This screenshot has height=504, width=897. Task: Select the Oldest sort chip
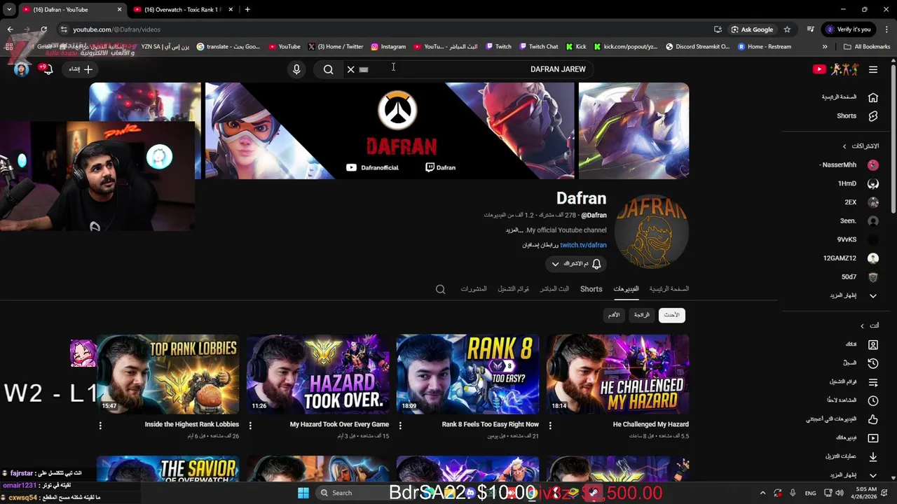coord(614,315)
